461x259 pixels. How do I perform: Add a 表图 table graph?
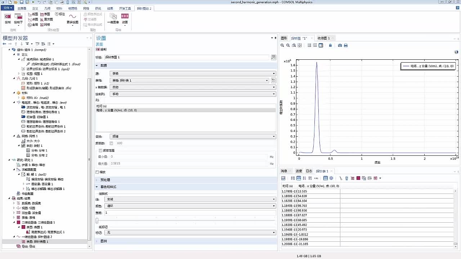[45, 14]
